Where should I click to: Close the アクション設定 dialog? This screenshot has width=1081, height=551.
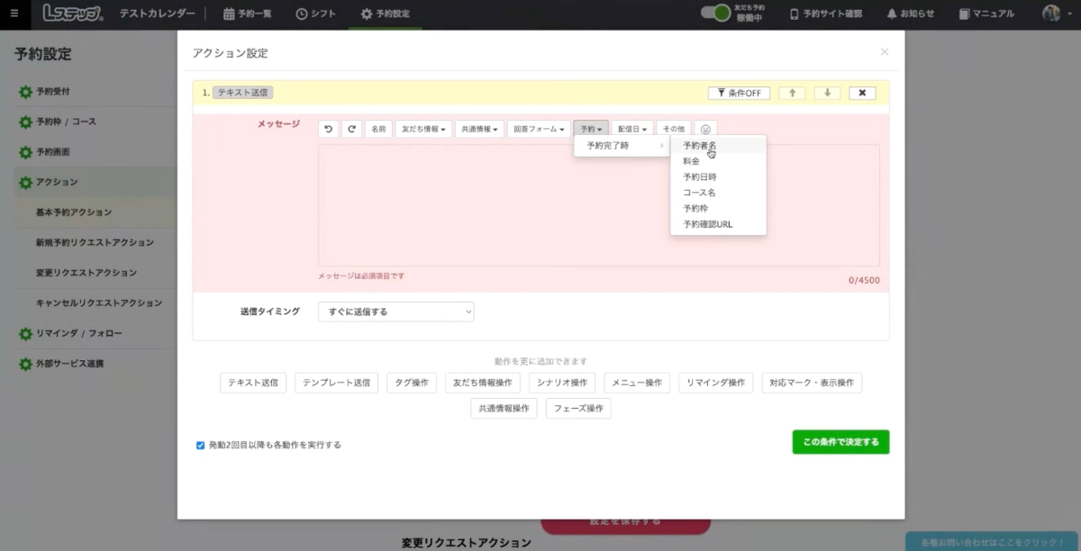pos(884,52)
